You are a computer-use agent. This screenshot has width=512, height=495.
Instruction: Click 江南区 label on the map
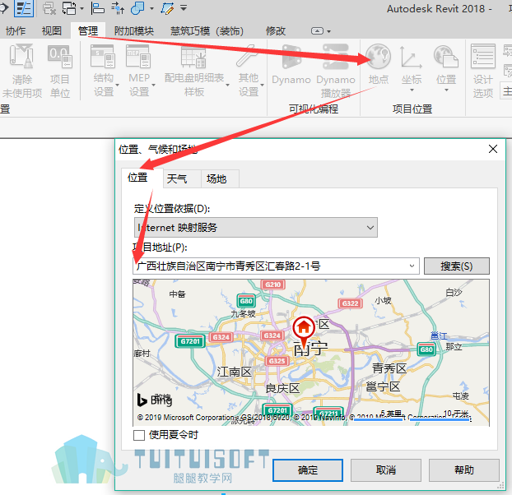(235, 372)
